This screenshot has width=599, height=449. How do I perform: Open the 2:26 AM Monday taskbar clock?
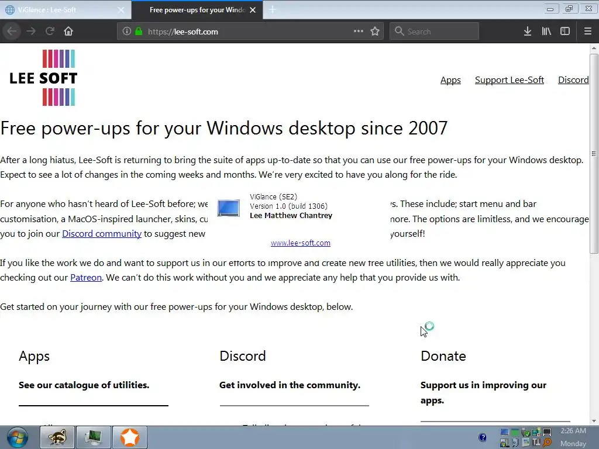coord(573,437)
